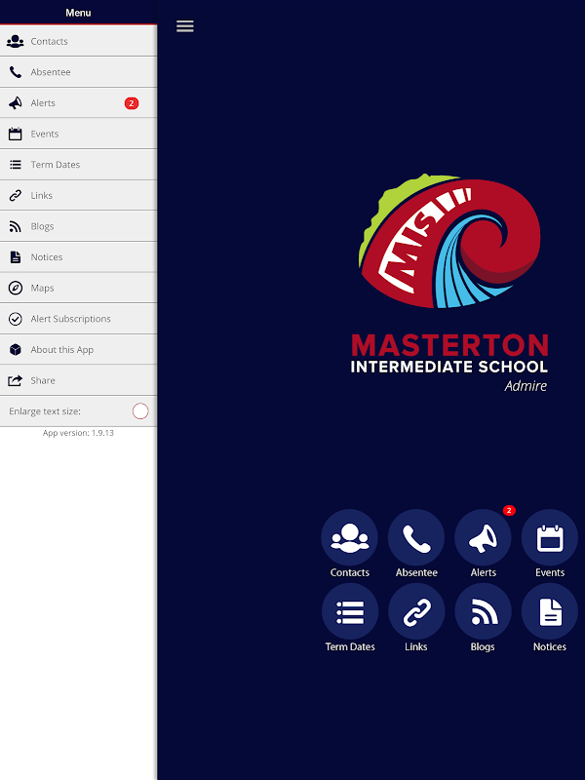The height and width of the screenshot is (780, 585).
Task: Open Links chain round icon
Action: coord(416,611)
